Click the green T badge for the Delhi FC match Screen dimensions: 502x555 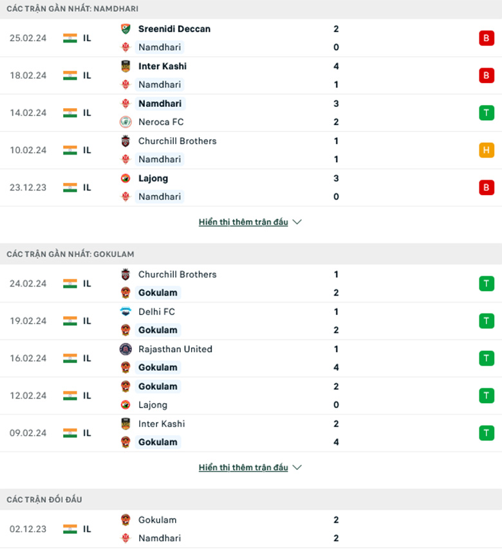[486, 321]
